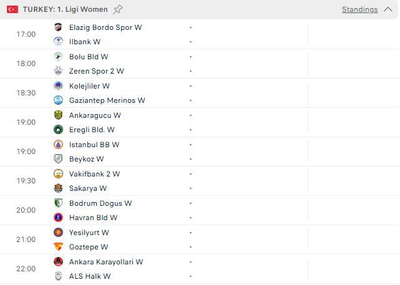Screen dimensions: 400x285
Task: Click the Bolu Bld W team logo
Action: pyautogui.click(x=58, y=56)
